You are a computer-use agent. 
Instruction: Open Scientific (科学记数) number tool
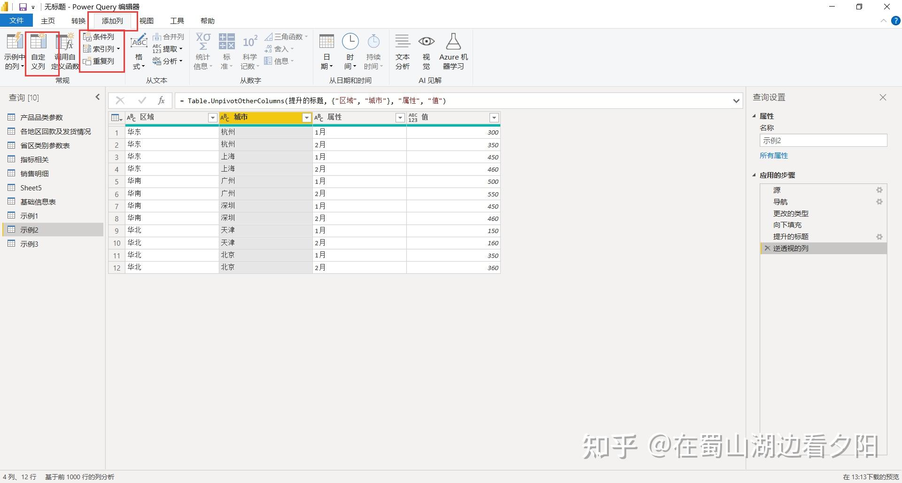pos(250,52)
